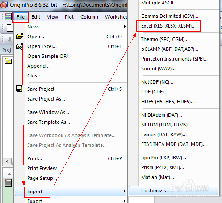This screenshot has width=222, height=203.
Task: Click the OriginPro application icon in the title bar
Action: [4, 5]
